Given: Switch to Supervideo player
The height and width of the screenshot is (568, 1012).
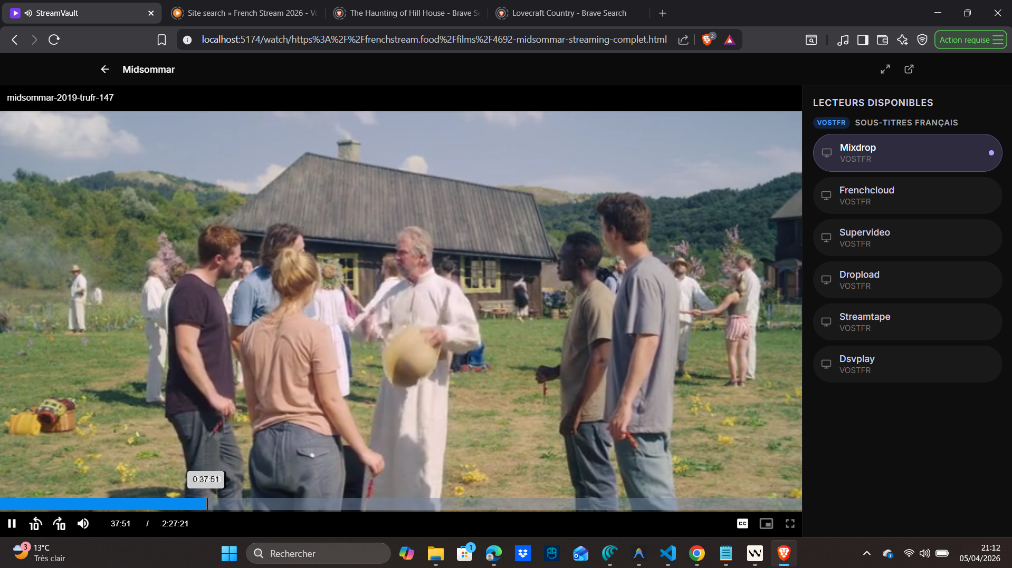Looking at the screenshot, I should tap(907, 237).
